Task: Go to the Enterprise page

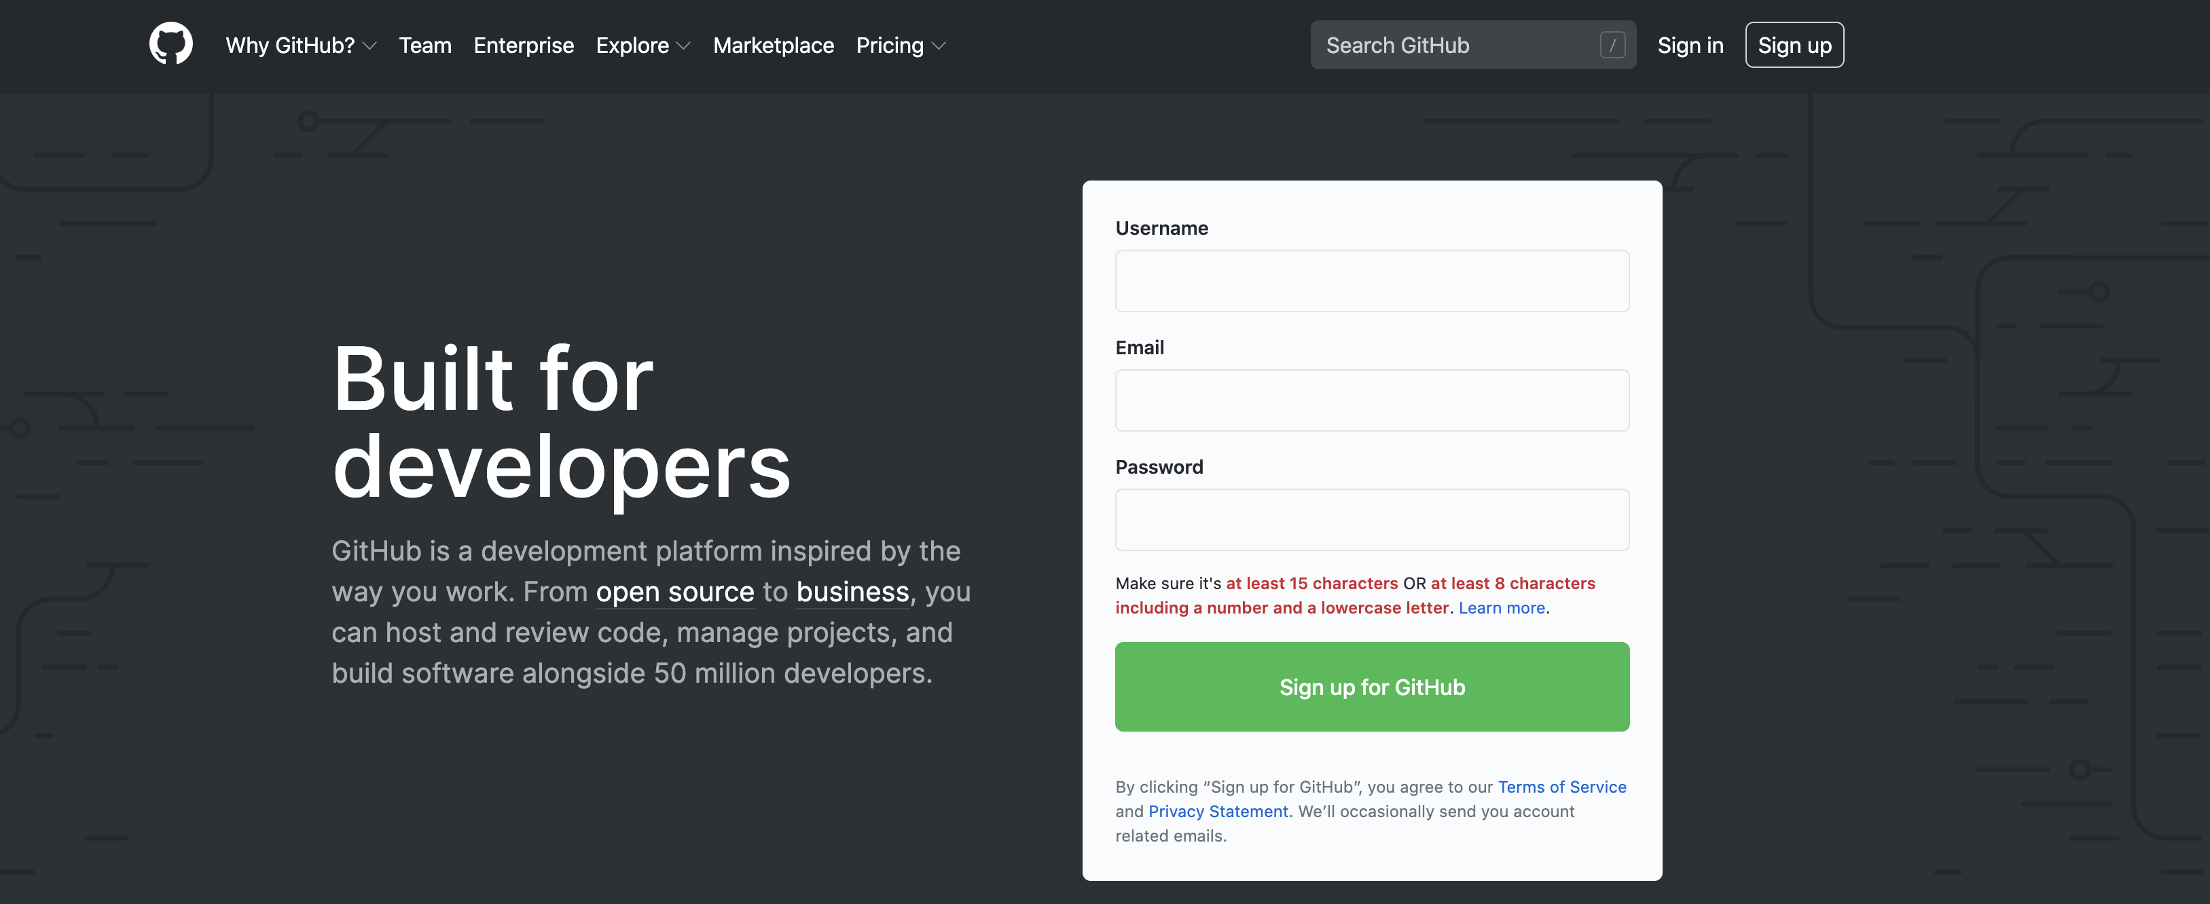Action: (524, 45)
